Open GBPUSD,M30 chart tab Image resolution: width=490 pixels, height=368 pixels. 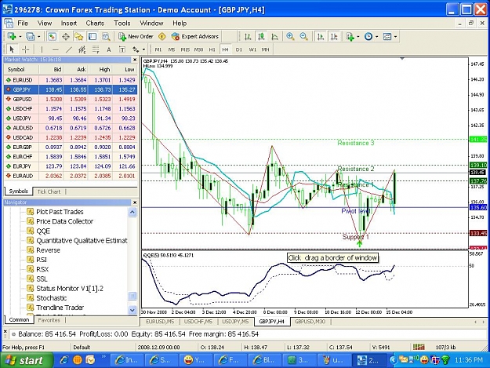(310, 322)
